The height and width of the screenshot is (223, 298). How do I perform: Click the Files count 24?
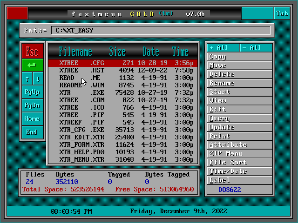(x=29, y=182)
